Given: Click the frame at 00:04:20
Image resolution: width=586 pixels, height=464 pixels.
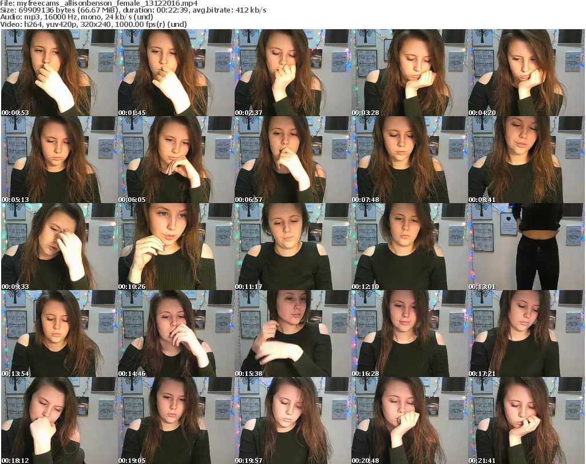Looking at the screenshot, I should 526,73.
